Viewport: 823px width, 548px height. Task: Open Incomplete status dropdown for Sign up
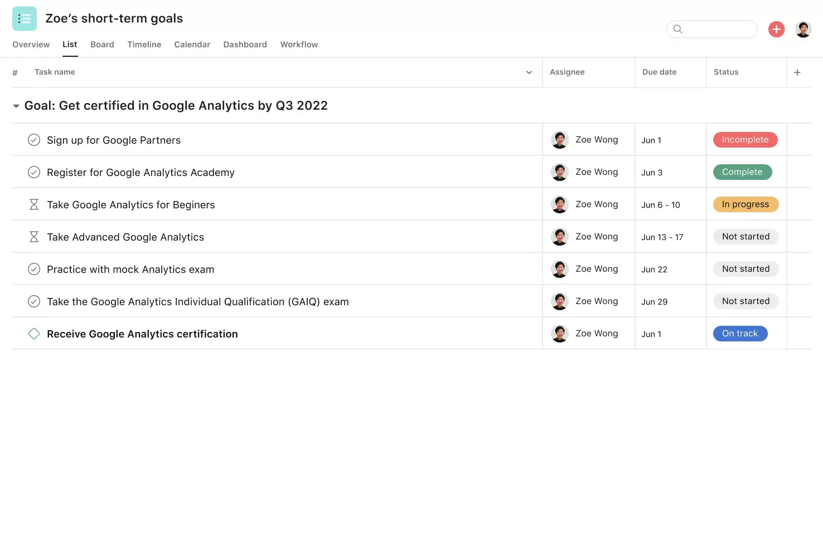pyautogui.click(x=745, y=140)
